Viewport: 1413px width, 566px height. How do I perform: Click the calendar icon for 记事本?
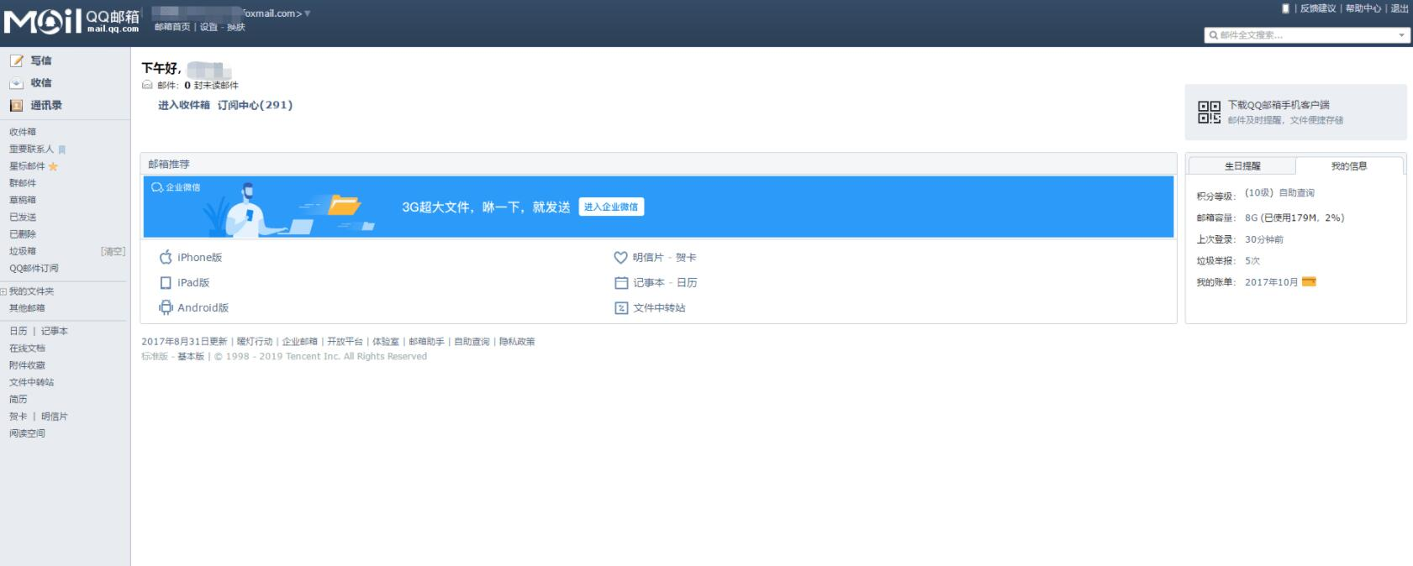(x=621, y=283)
